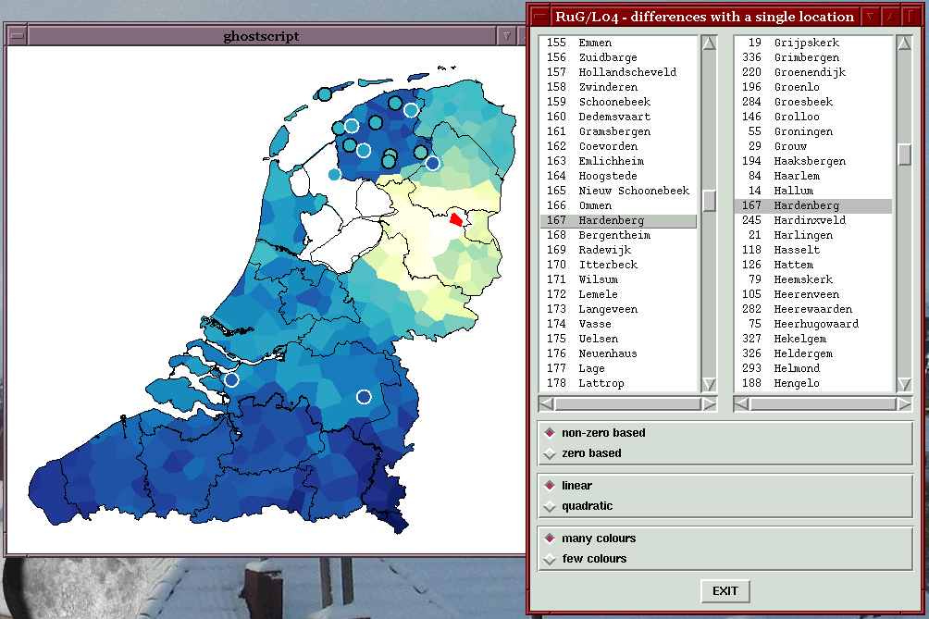Viewport: 929px width, 619px height.
Task: Click the EXIT button
Action: (725, 591)
